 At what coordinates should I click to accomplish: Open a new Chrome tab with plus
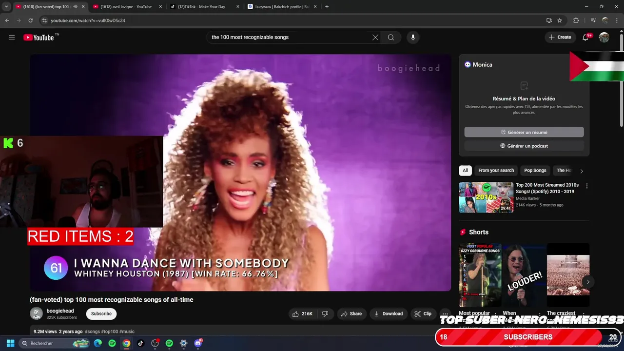tap(327, 7)
